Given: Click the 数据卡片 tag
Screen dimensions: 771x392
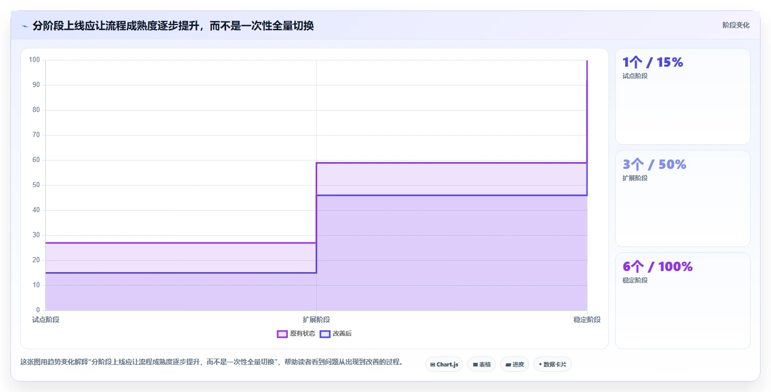Looking at the screenshot, I should click(552, 364).
